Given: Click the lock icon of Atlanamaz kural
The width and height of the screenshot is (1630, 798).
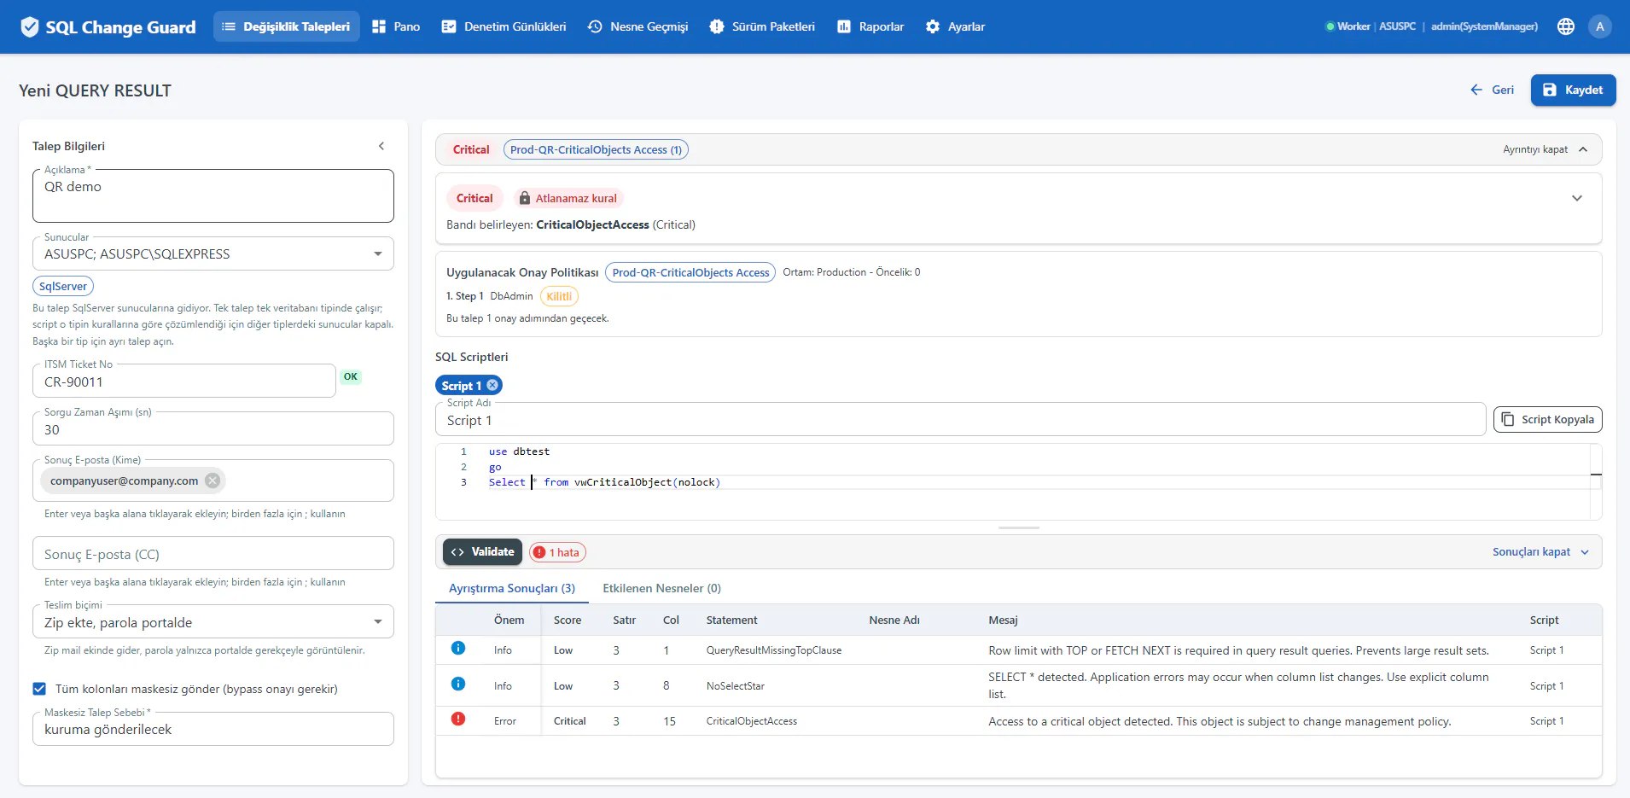Looking at the screenshot, I should pyautogui.click(x=525, y=198).
